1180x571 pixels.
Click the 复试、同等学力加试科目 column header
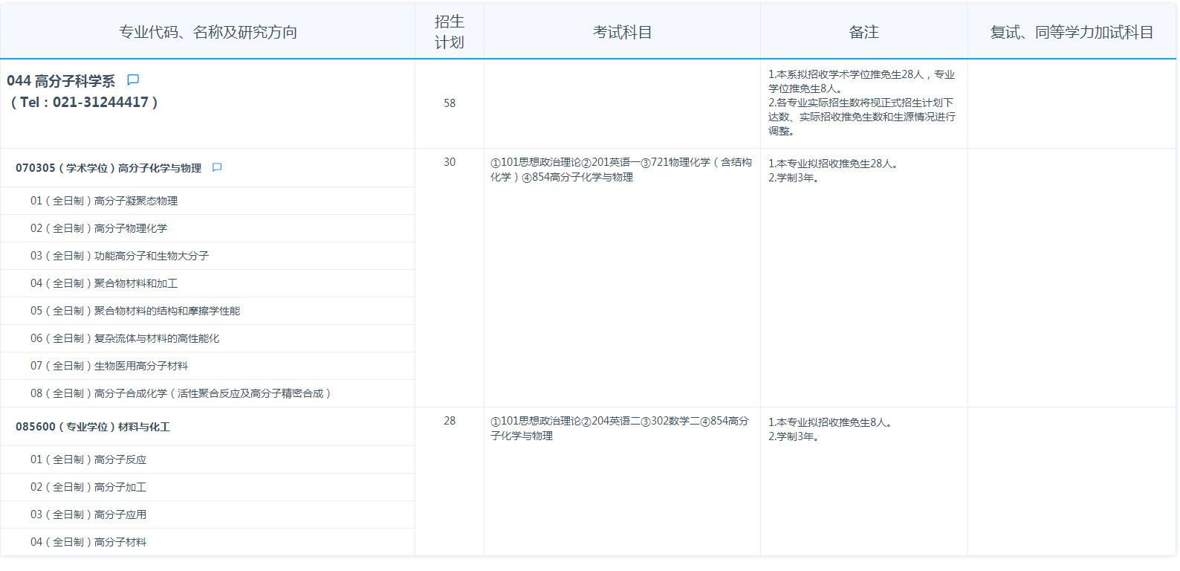point(1072,32)
